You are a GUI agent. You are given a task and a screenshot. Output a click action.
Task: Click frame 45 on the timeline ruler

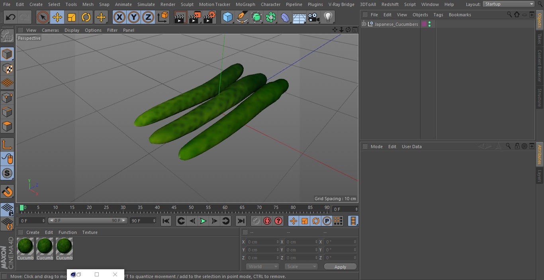tap(174, 208)
